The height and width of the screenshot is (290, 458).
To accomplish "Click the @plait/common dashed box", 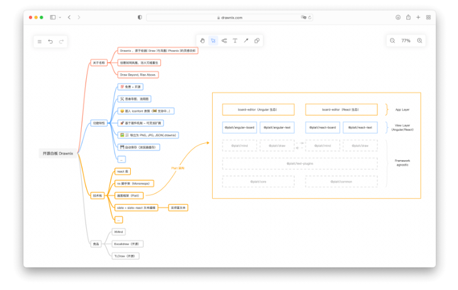I will pos(341,181).
